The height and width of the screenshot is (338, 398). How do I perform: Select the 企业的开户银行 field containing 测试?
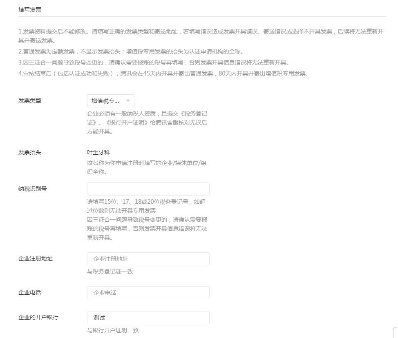[x=148, y=317]
